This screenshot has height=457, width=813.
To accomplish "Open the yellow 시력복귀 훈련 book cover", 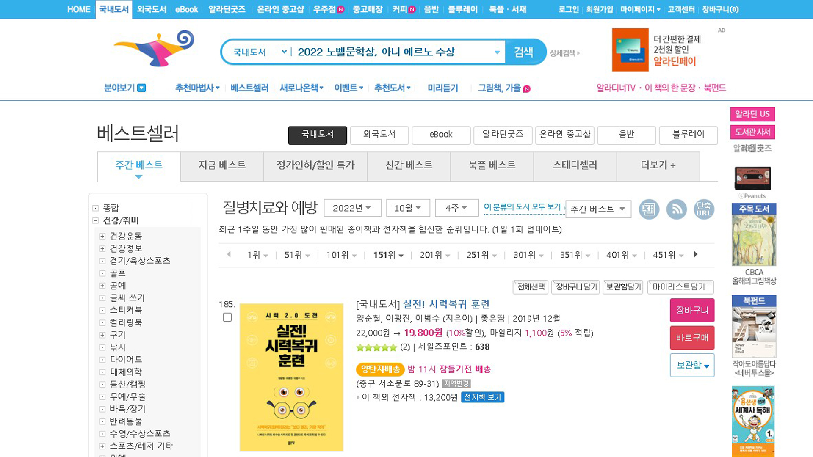I will (x=291, y=377).
